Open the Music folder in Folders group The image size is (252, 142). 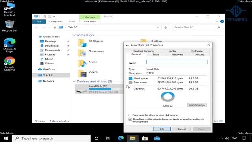[87, 64]
